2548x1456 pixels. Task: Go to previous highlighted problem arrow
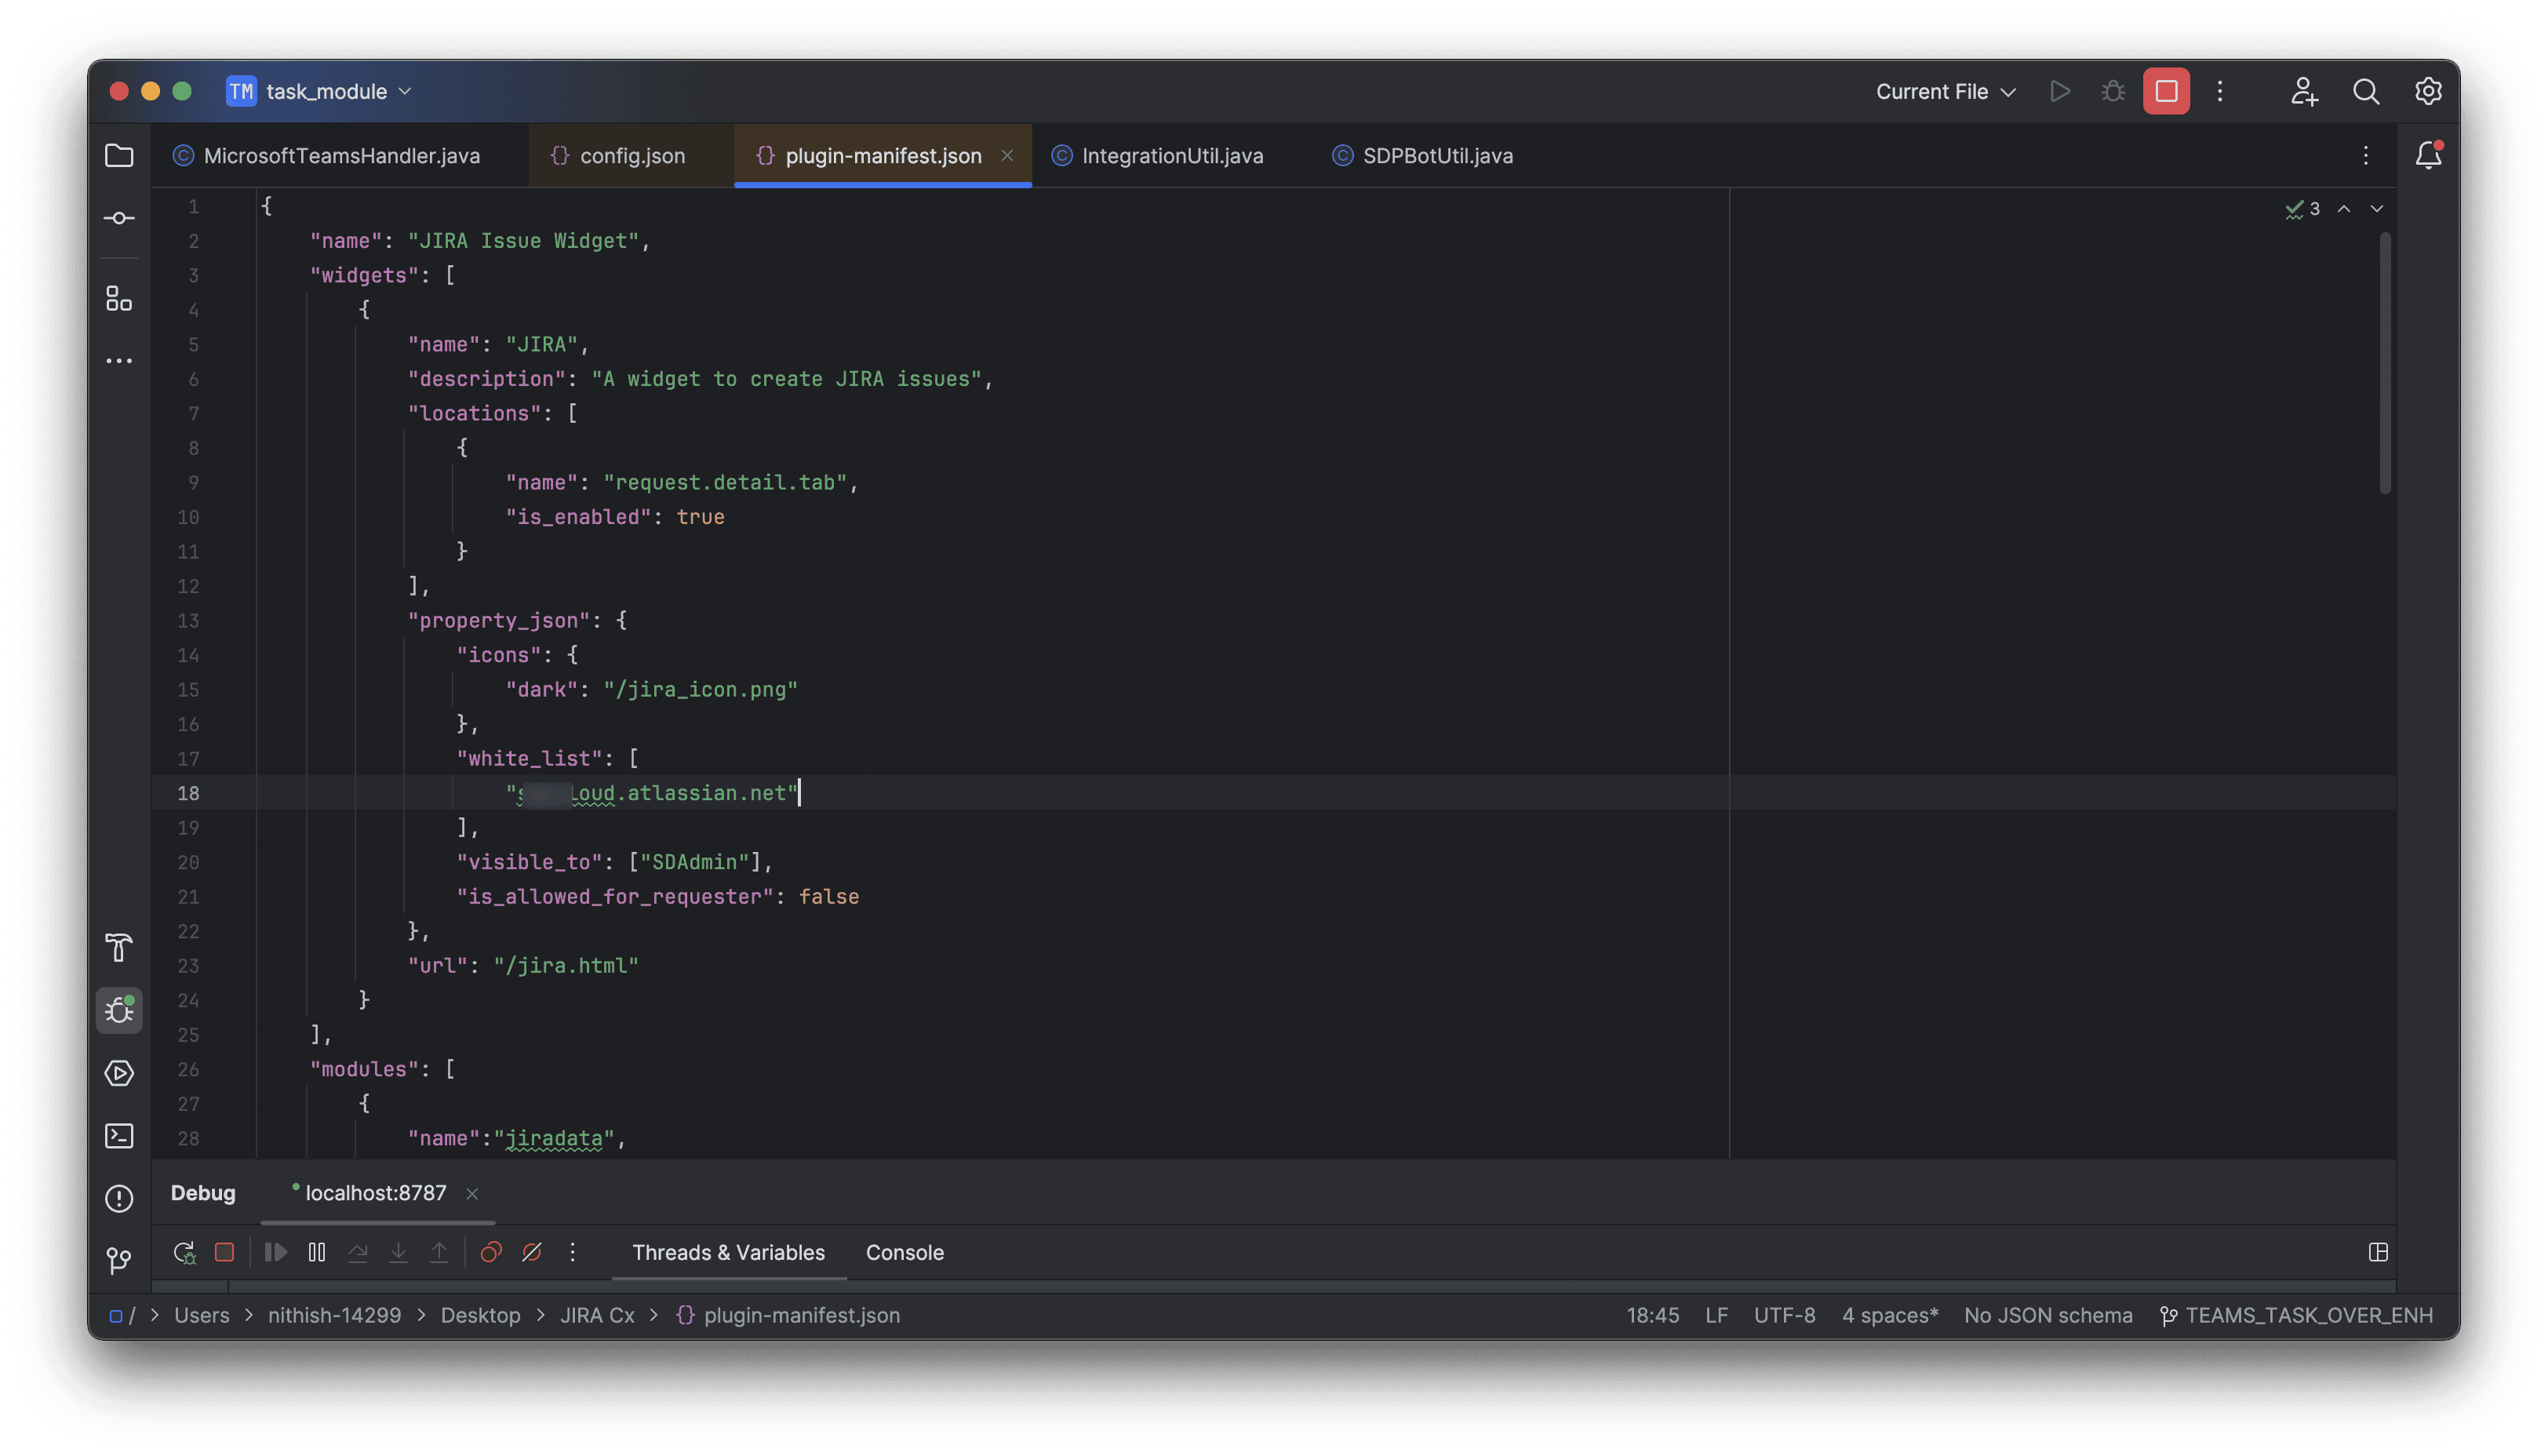click(x=2343, y=208)
